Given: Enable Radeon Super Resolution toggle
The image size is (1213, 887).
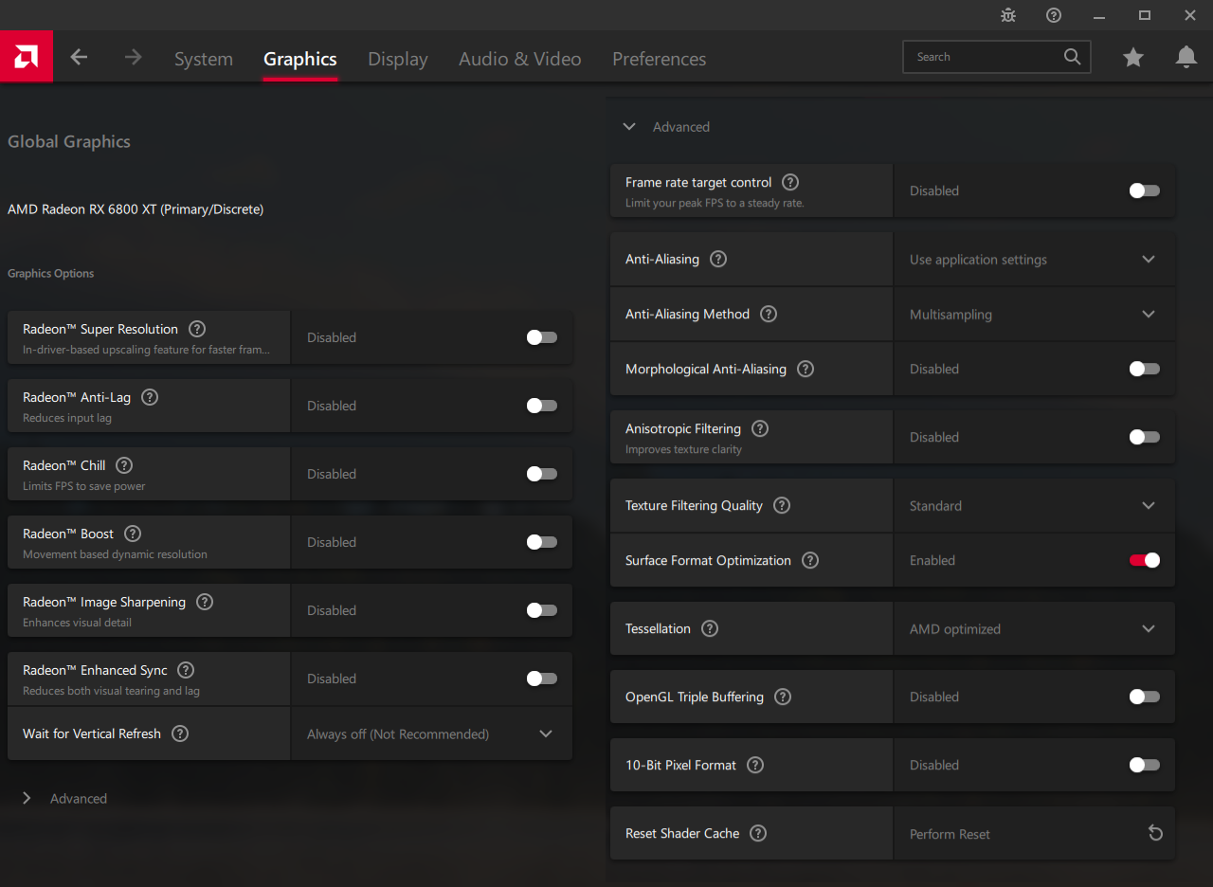Looking at the screenshot, I should [542, 337].
